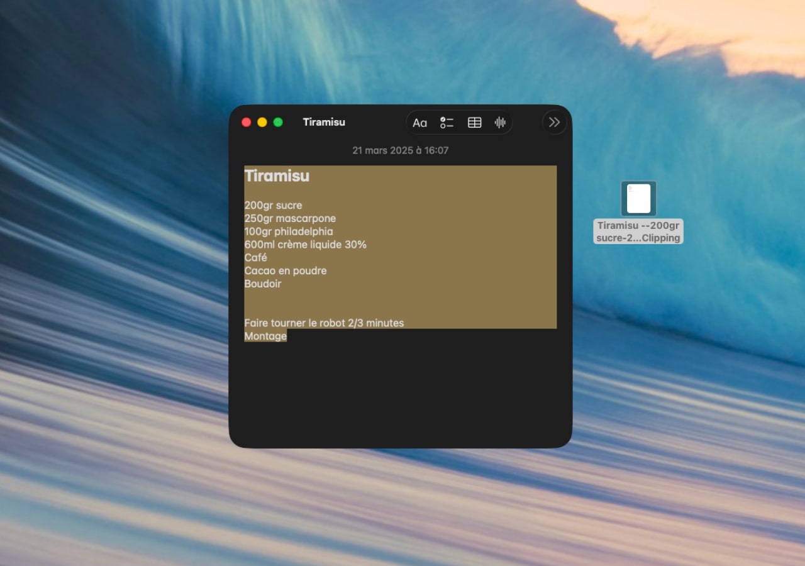Open the Aa text formatting options
Image resolution: width=805 pixels, height=566 pixels.
point(419,122)
